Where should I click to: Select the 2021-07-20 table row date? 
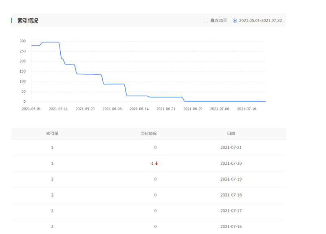[x=231, y=163]
